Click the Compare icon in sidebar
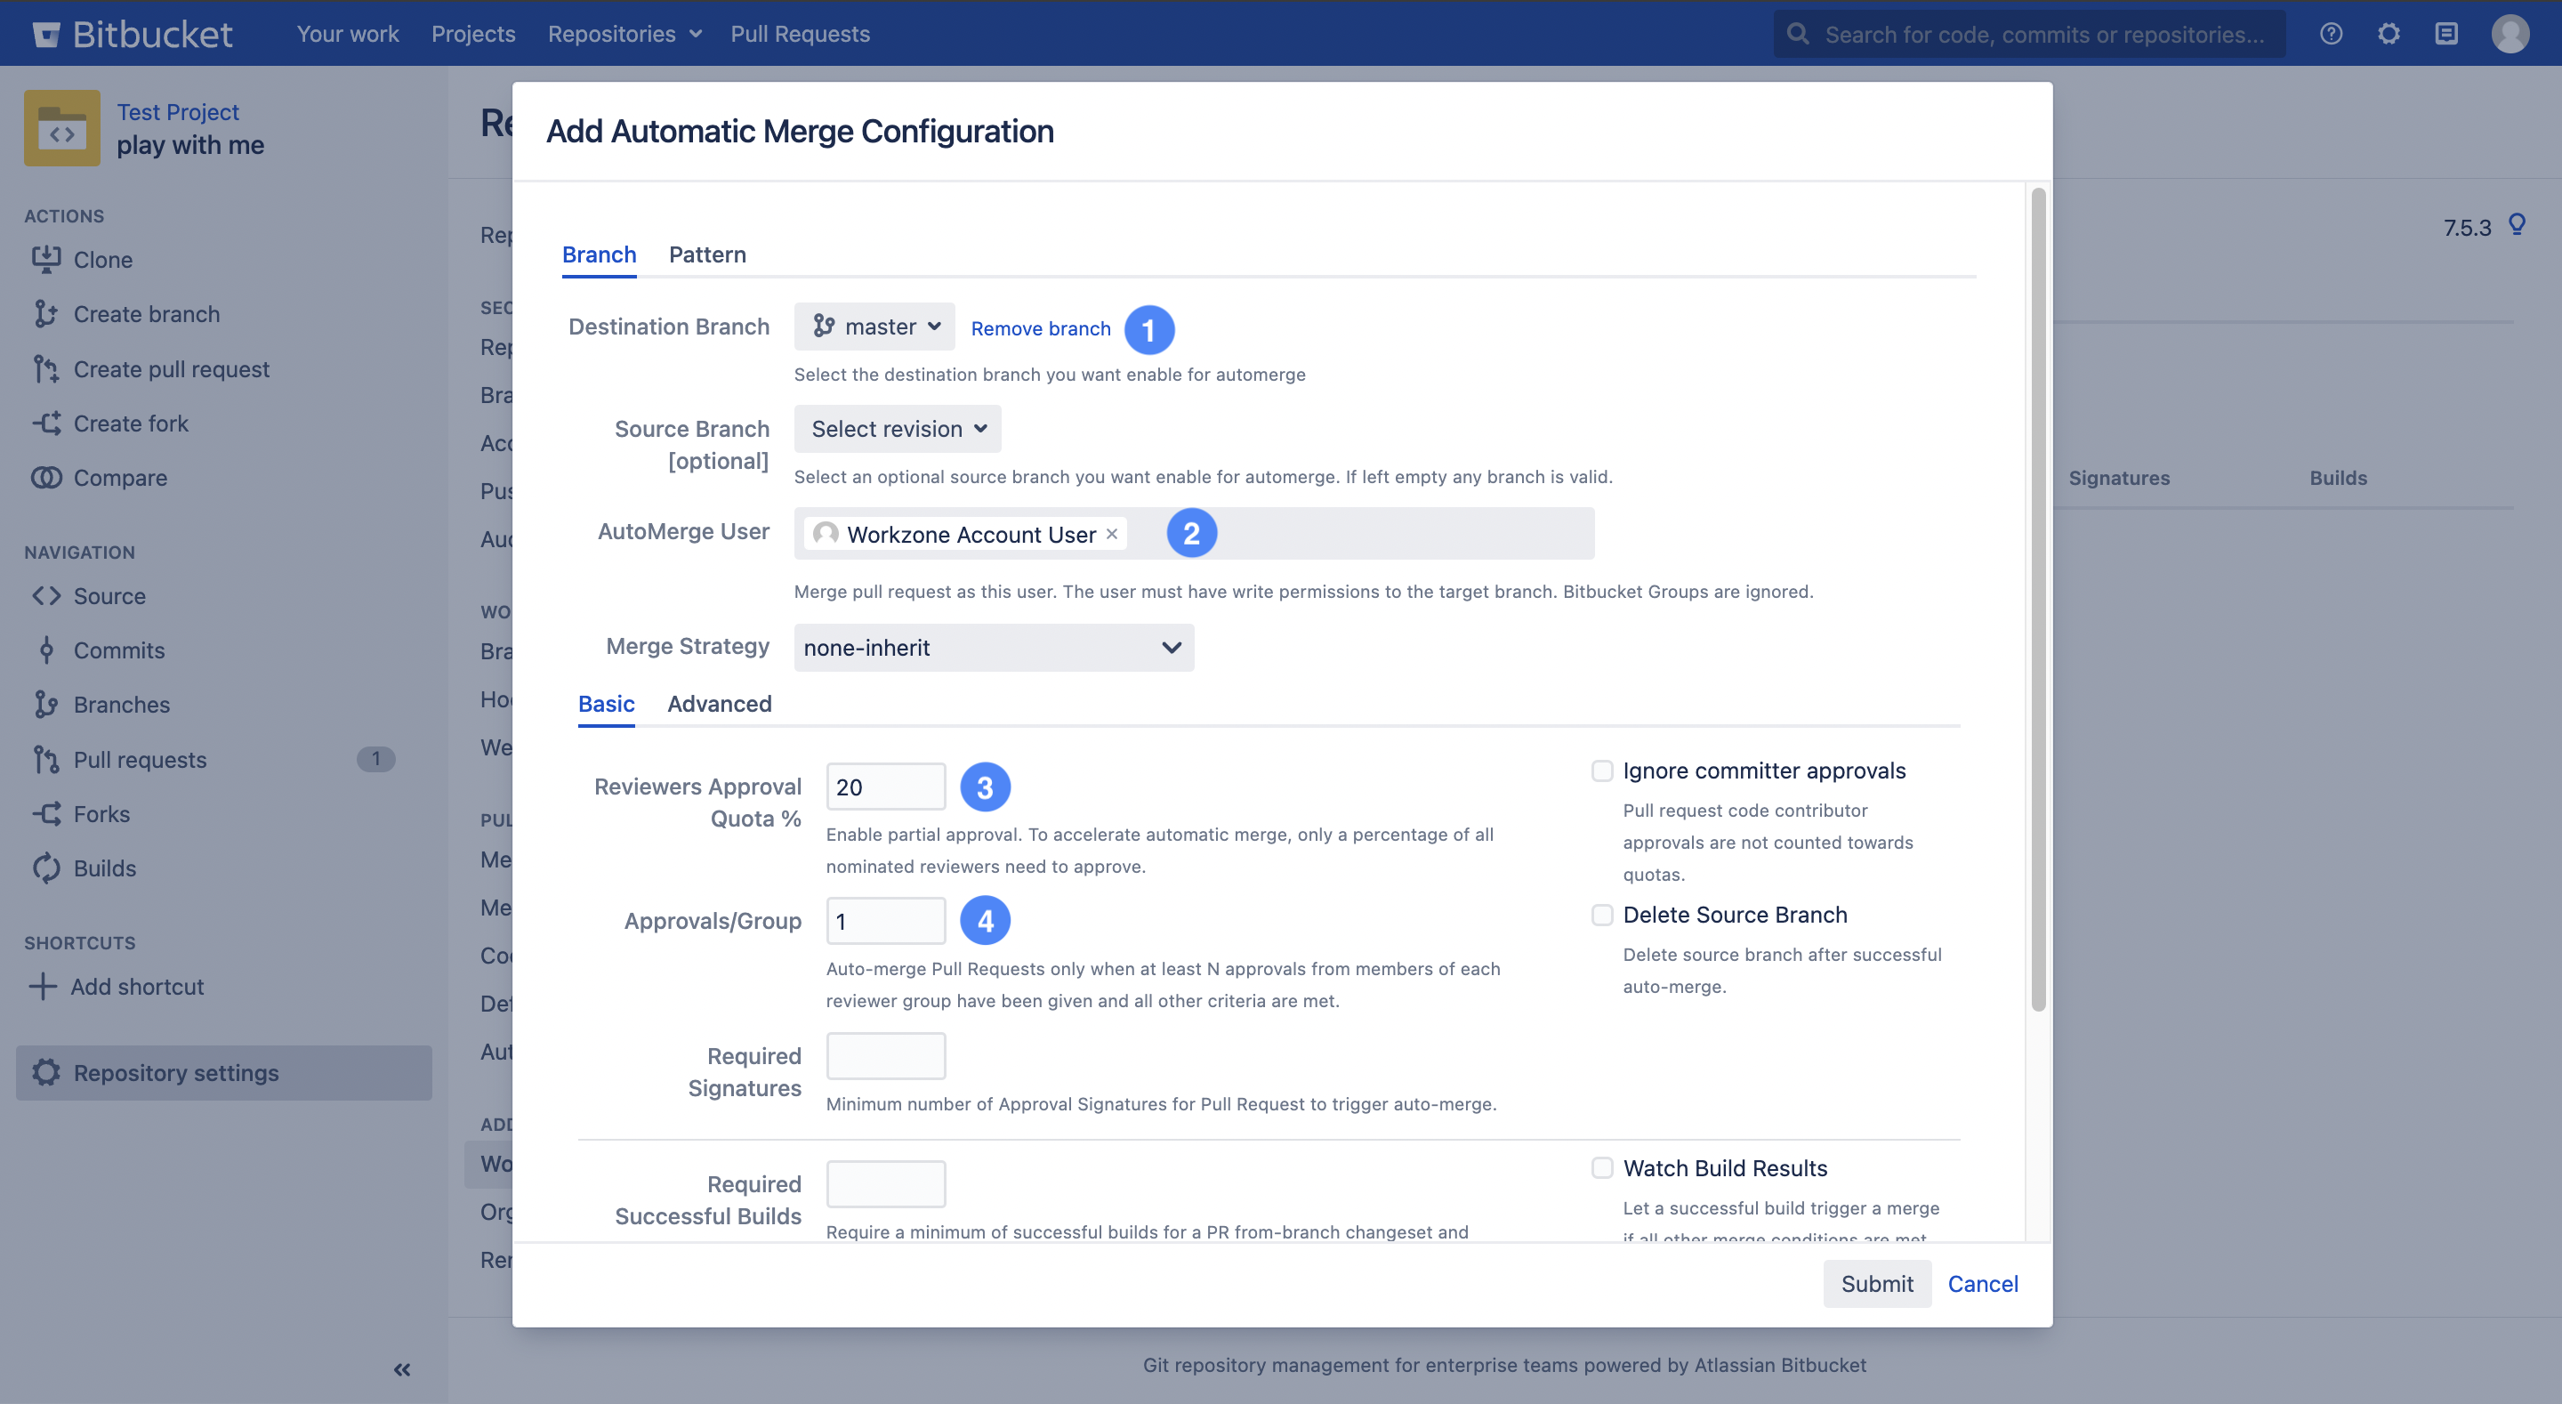2562x1404 pixels. pos(45,478)
